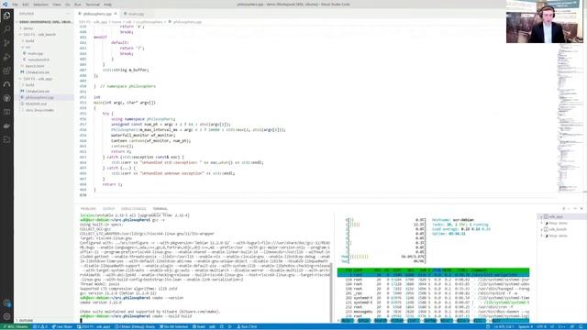Change the Spaces indentation setting
This screenshot has height=330, width=587.
pos(526,326)
